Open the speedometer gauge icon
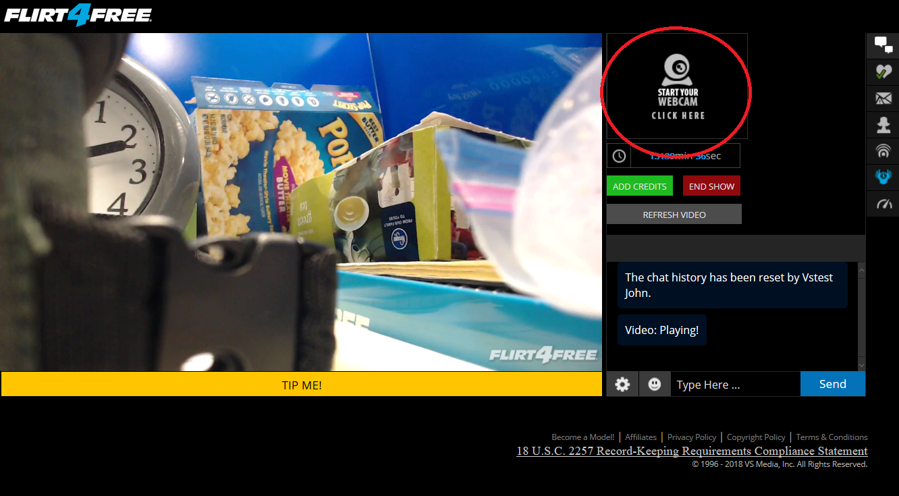This screenshot has width=899, height=496. click(x=883, y=204)
